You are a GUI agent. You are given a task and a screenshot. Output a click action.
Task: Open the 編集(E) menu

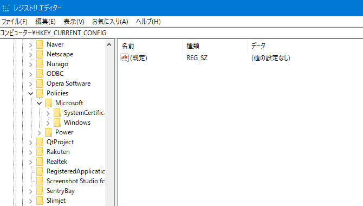(46, 22)
